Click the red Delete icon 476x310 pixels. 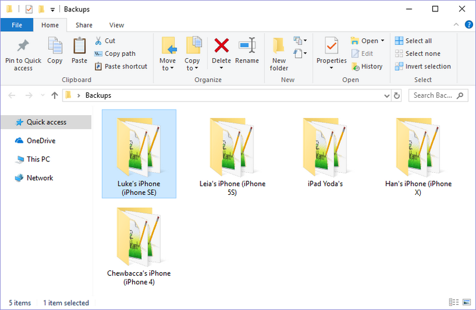tap(221, 46)
